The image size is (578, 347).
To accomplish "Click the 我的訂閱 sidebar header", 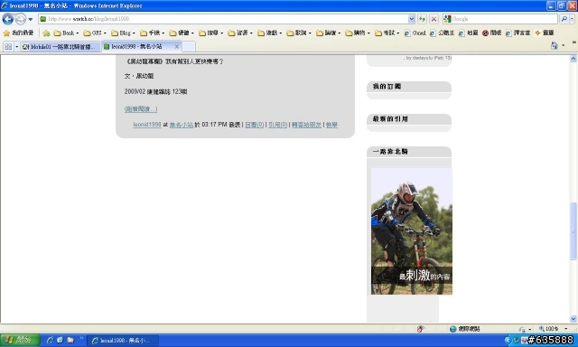I will click(409, 86).
